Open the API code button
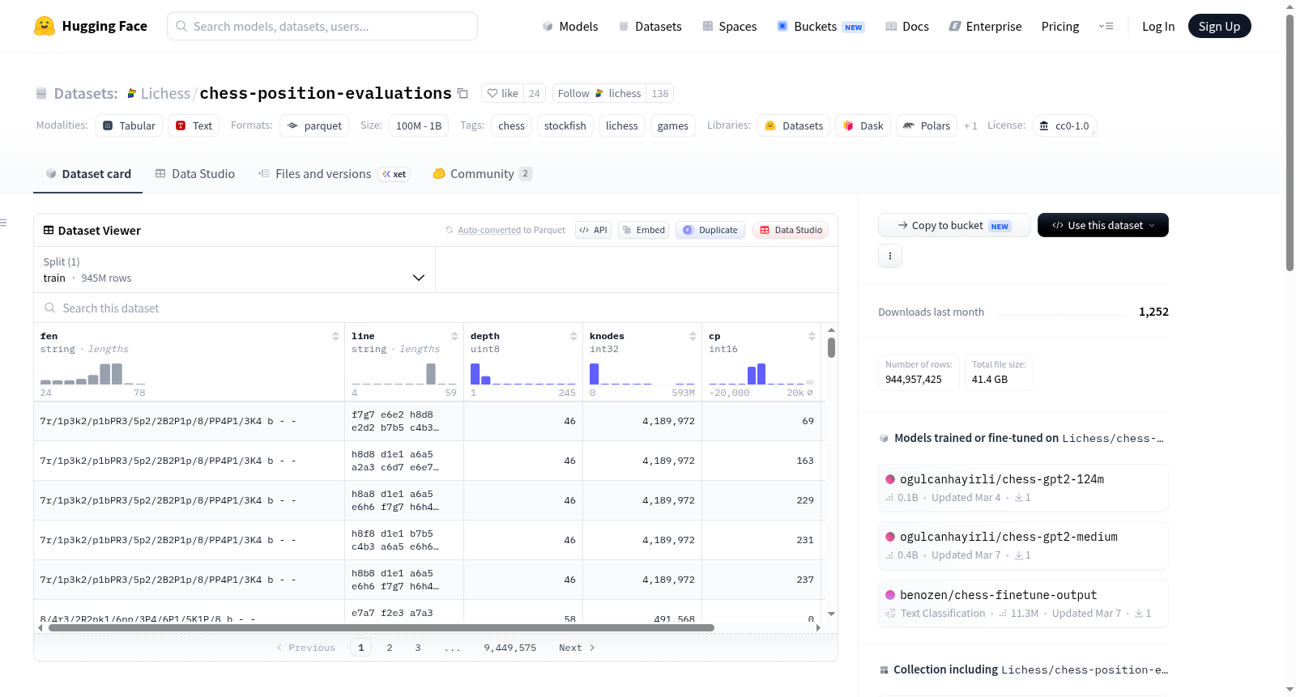Viewport: 1296px width, 697px height. tap(593, 230)
